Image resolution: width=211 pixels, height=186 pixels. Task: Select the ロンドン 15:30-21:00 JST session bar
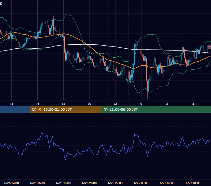pyautogui.click(x=66, y=109)
